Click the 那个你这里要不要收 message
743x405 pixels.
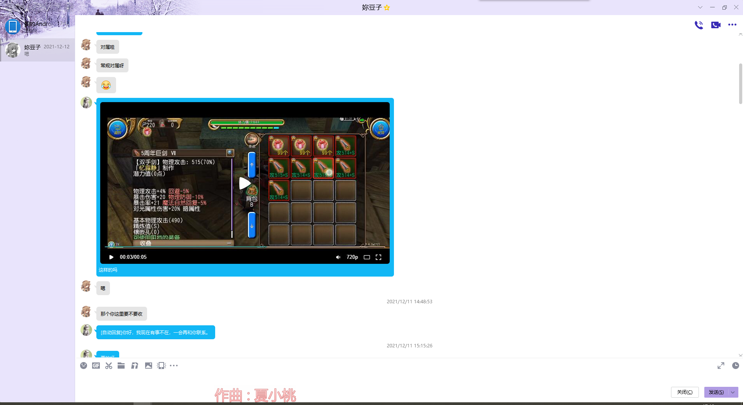click(x=122, y=314)
